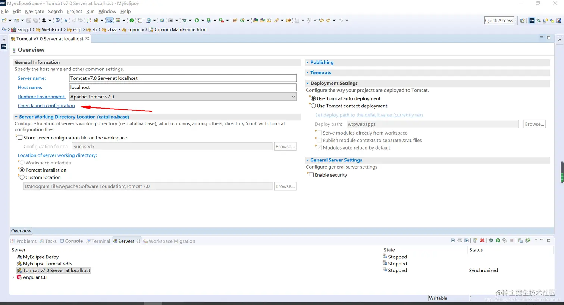Image resolution: width=564 pixels, height=305 pixels.
Task: Click the user profile circle toolbar icon
Action: pos(44,21)
